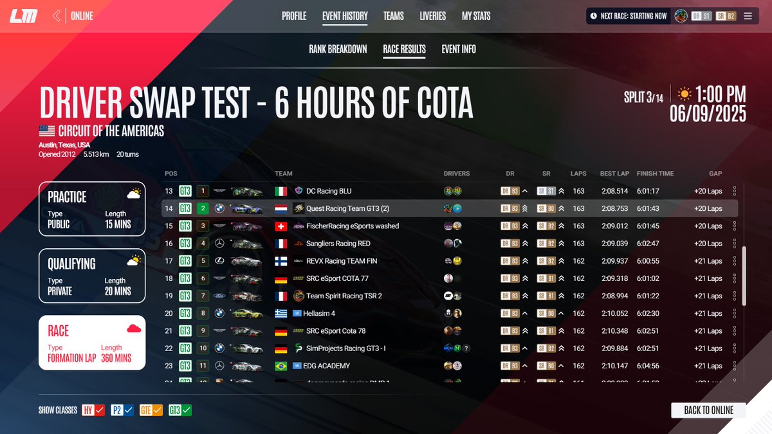Click the Finish Time column header

(x=655, y=174)
